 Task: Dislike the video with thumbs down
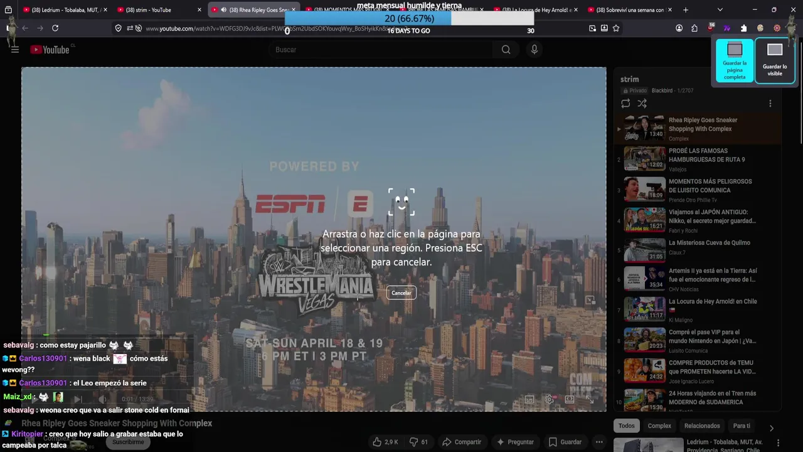point(418,442)
